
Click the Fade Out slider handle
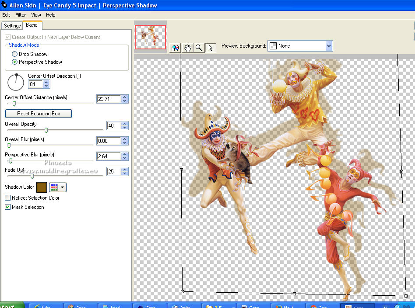point(32,176)
